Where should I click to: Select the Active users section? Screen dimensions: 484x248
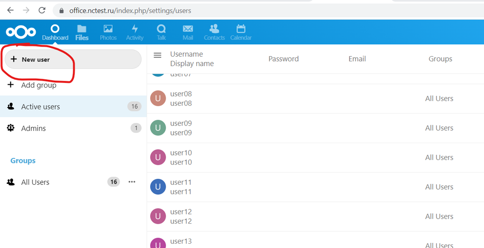tap(40, 107)
